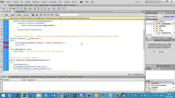Check browser compatibility icon
The width and height of the screenshot is (175, 98).
point(49,15)
